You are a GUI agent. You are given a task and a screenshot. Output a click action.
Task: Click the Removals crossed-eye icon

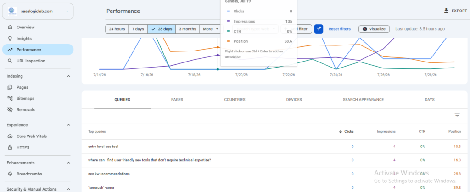tap(10, 109)
